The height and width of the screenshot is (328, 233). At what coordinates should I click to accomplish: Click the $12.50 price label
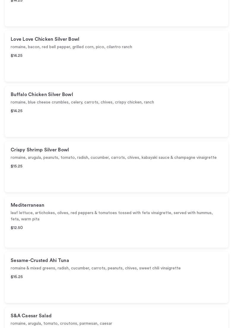point(17,228)
